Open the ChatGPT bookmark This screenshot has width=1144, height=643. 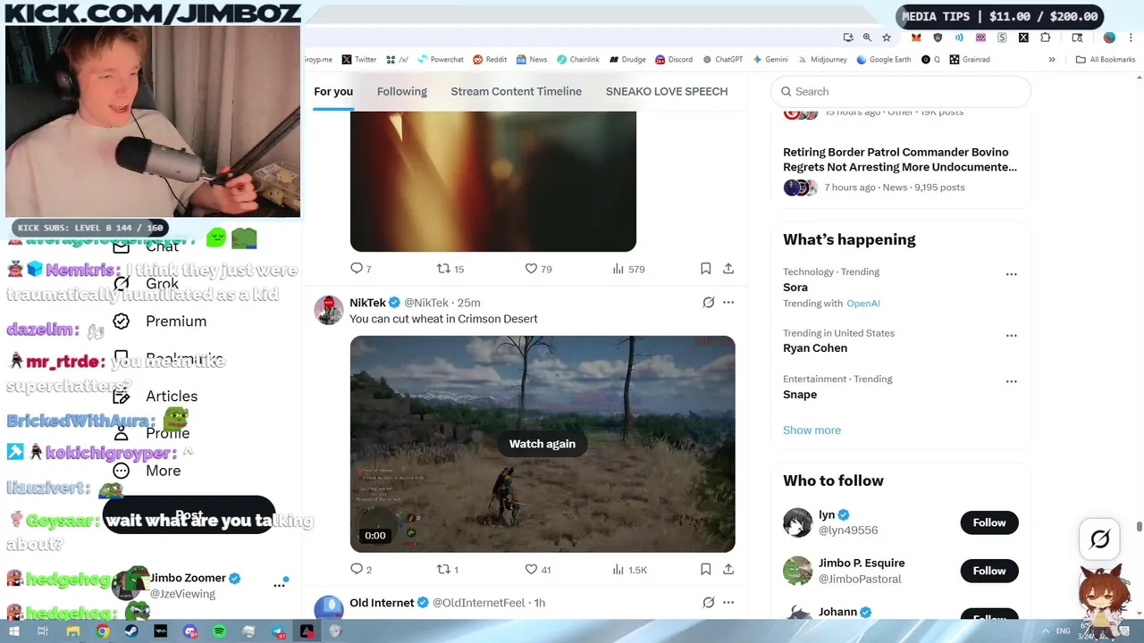pyautogui.click(x=722, y=60)
